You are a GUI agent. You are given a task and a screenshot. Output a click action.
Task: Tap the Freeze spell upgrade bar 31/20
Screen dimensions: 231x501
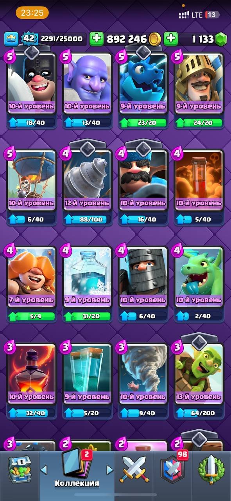pyautogui.click(x=88, y=316)
